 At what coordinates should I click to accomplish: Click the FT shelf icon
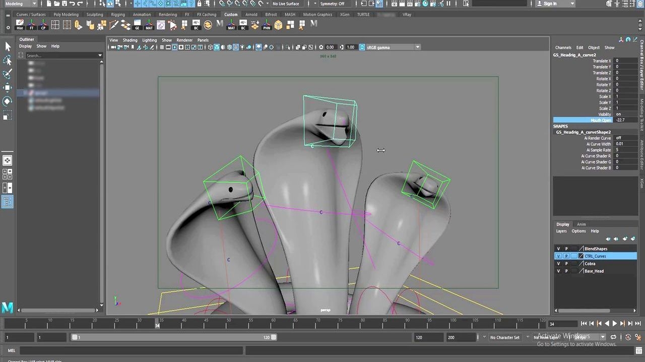31,25
